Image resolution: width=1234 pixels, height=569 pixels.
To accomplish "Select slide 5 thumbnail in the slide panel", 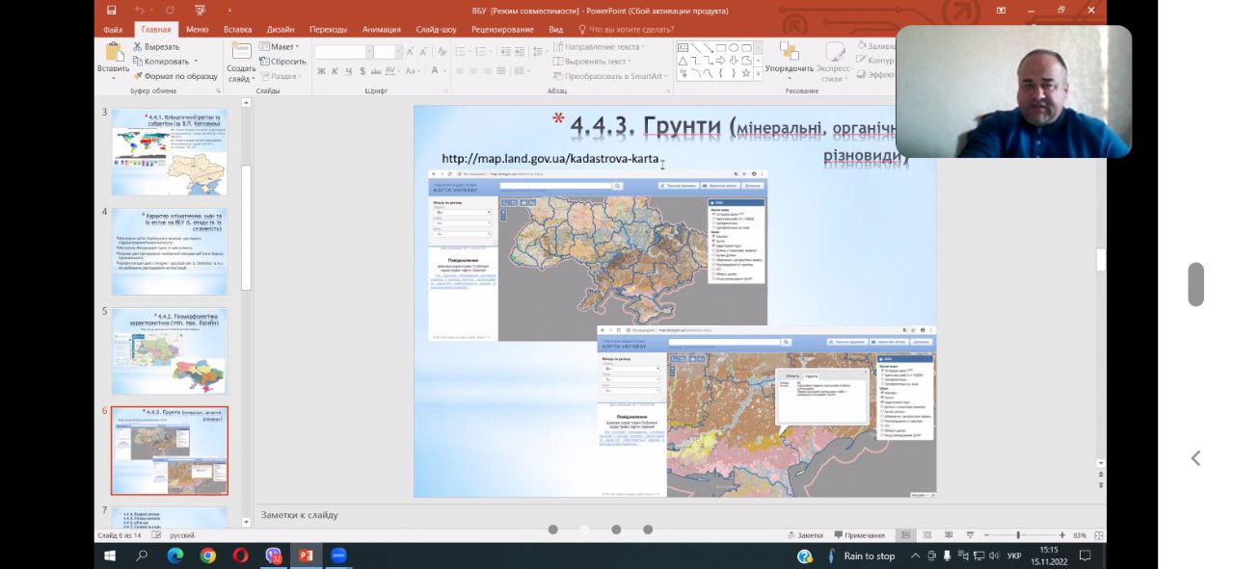I will 169,351.
